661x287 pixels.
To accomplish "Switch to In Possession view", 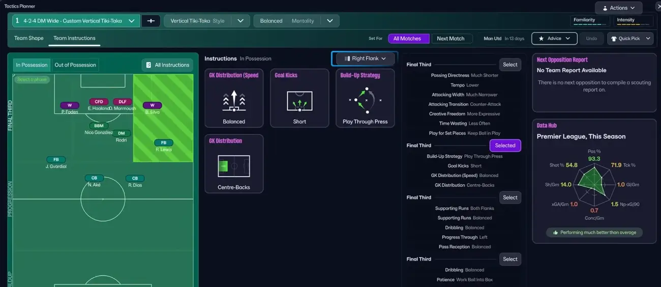I will [x=32, y=65].
